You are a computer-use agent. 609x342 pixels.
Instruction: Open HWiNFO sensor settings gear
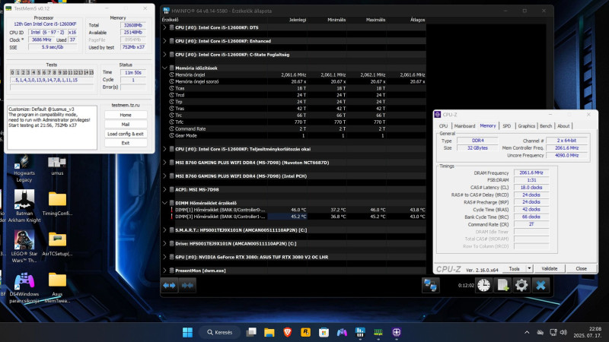(521, 286)
